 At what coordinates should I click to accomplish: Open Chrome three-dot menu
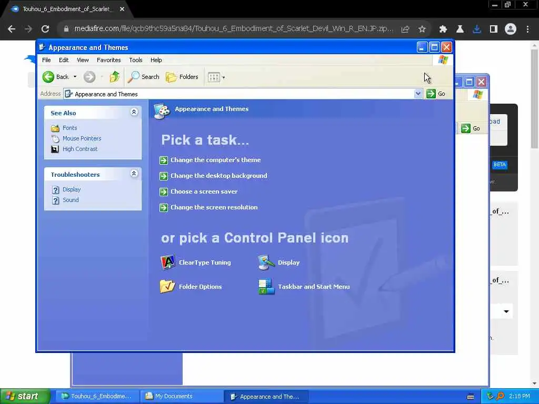click(x=527, y=29)
